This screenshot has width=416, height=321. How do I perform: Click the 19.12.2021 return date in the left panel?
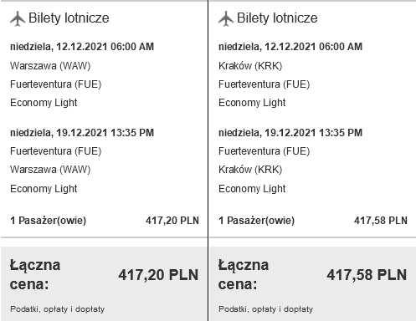pyautogui.click(x=82, y=133)
